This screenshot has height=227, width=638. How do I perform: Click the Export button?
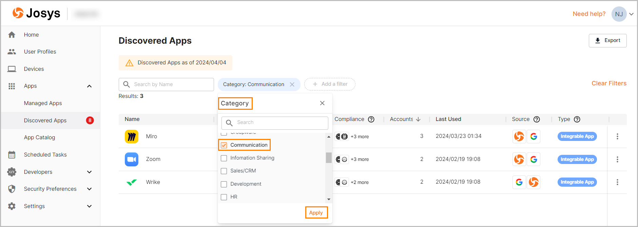pyautogui.click(x=607, y=40)
